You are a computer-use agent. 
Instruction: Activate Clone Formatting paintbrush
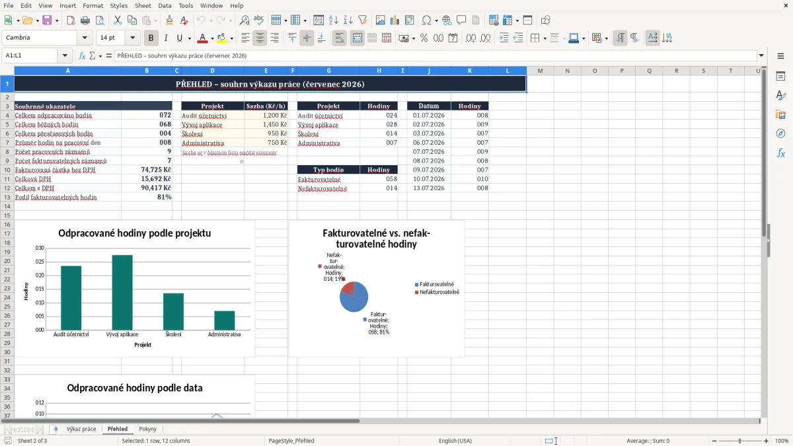169,20
